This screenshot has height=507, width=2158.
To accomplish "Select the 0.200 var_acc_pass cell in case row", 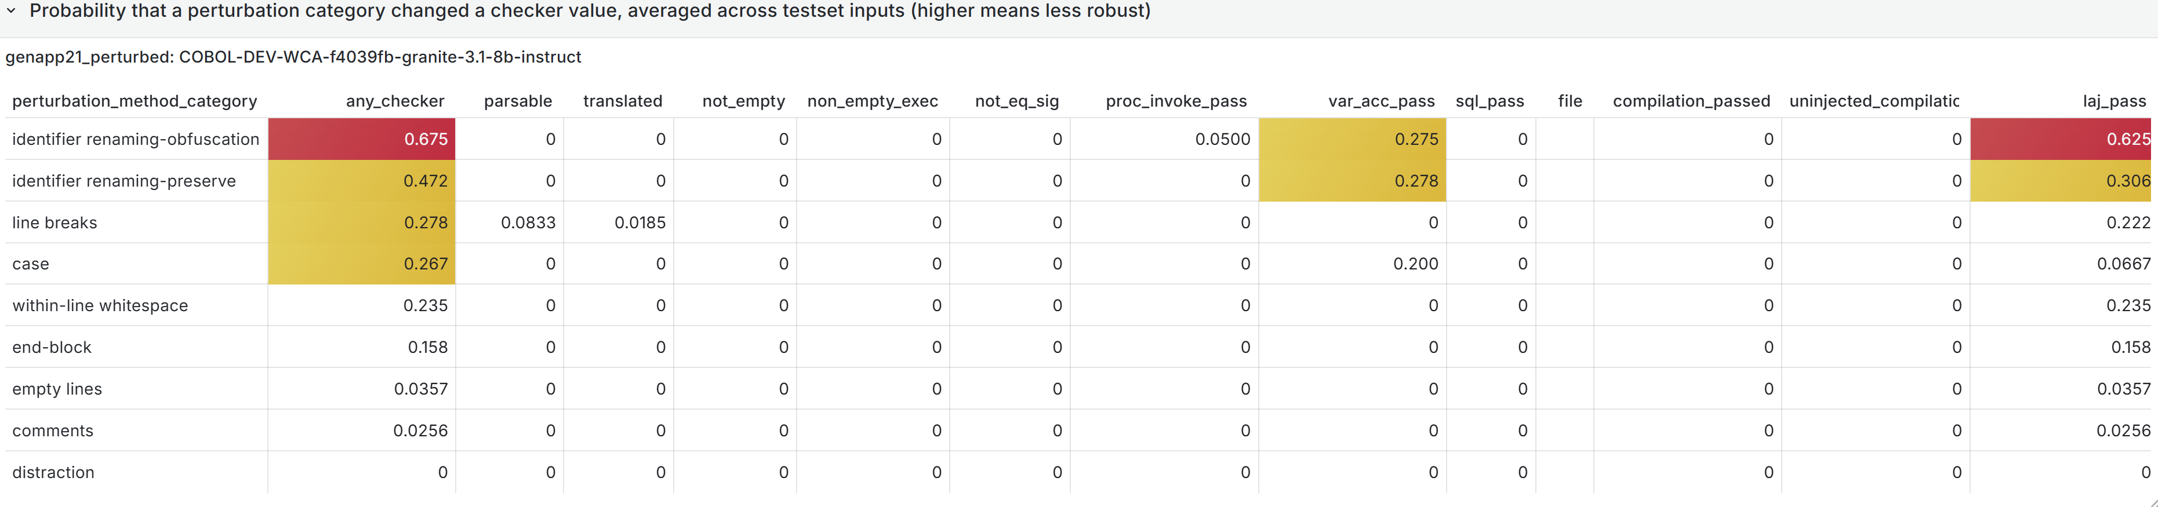I will pos(1415,264).
